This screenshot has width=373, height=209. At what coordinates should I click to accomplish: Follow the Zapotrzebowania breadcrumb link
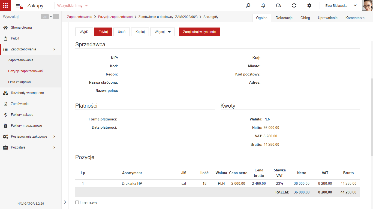tap(80, 17)
